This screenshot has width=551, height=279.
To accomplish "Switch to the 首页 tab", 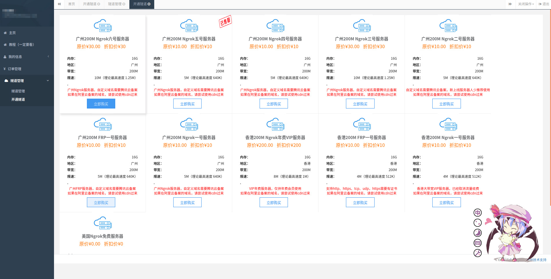I will [x=72, y=4].
